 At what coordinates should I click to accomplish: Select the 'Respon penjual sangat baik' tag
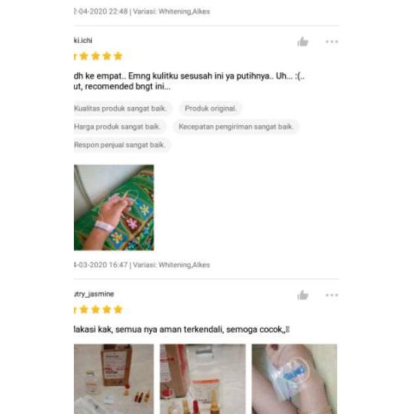tap(121, 145)
